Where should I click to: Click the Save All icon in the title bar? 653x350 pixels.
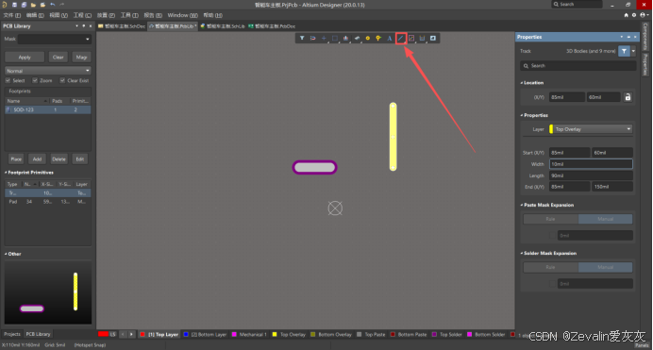[x=24, y=5]
